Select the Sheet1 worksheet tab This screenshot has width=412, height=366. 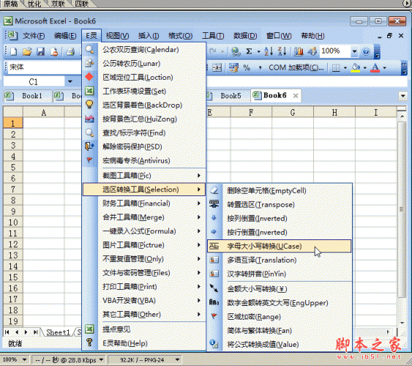(58, 332)
